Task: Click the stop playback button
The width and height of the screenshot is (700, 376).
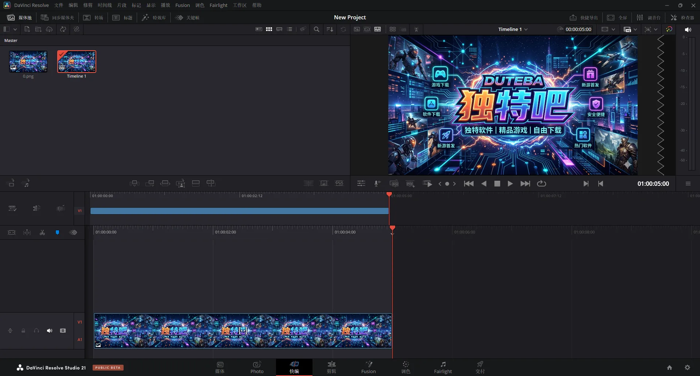Action: [497, 184]
